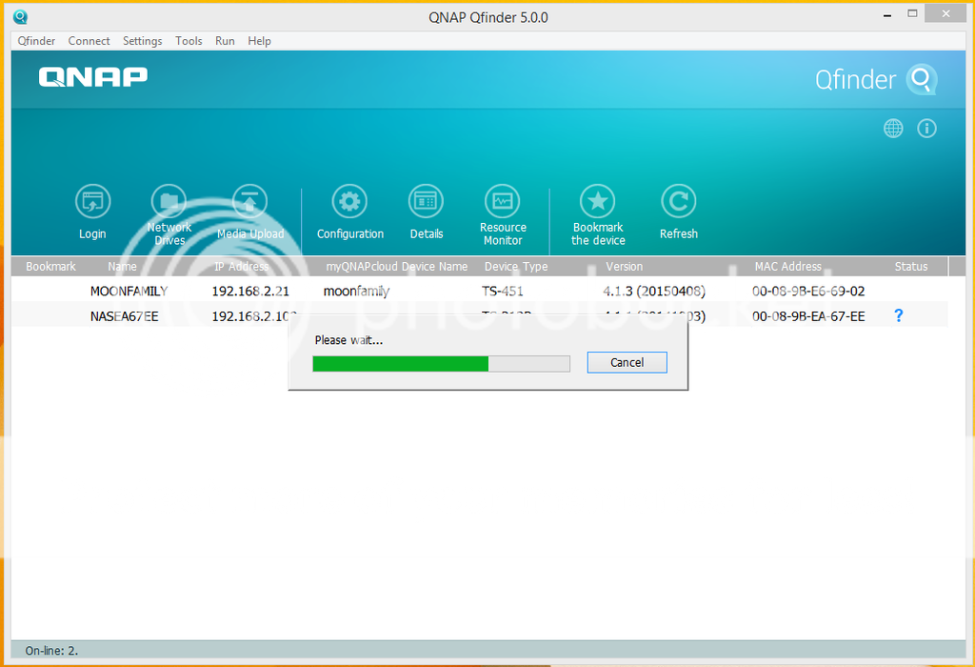Click the info icon near globe

coord(926,129)
